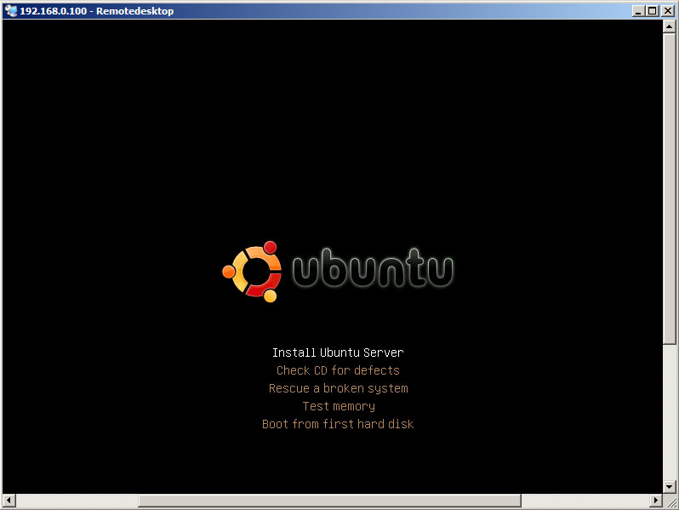Choose Check CD for defects option

pos(338,370)
